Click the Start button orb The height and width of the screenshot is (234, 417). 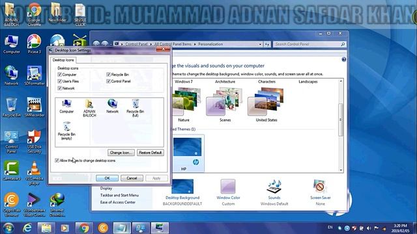[8, 228]
